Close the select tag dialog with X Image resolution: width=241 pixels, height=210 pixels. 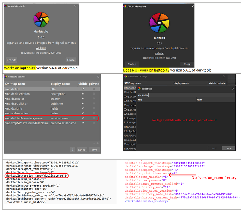[x=233, y=89]
